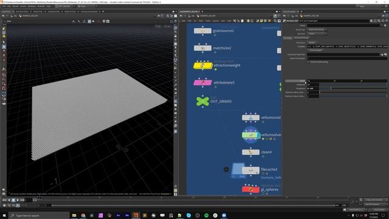Click the Amplitude slider track
The height and width of the screenshot is (219, 389).
click(353, 85)
